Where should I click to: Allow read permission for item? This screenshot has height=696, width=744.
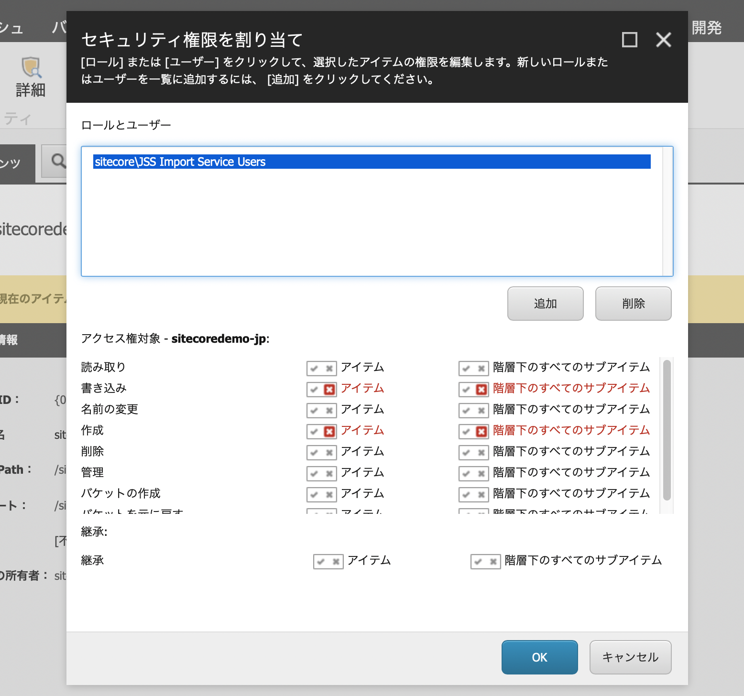314,369
